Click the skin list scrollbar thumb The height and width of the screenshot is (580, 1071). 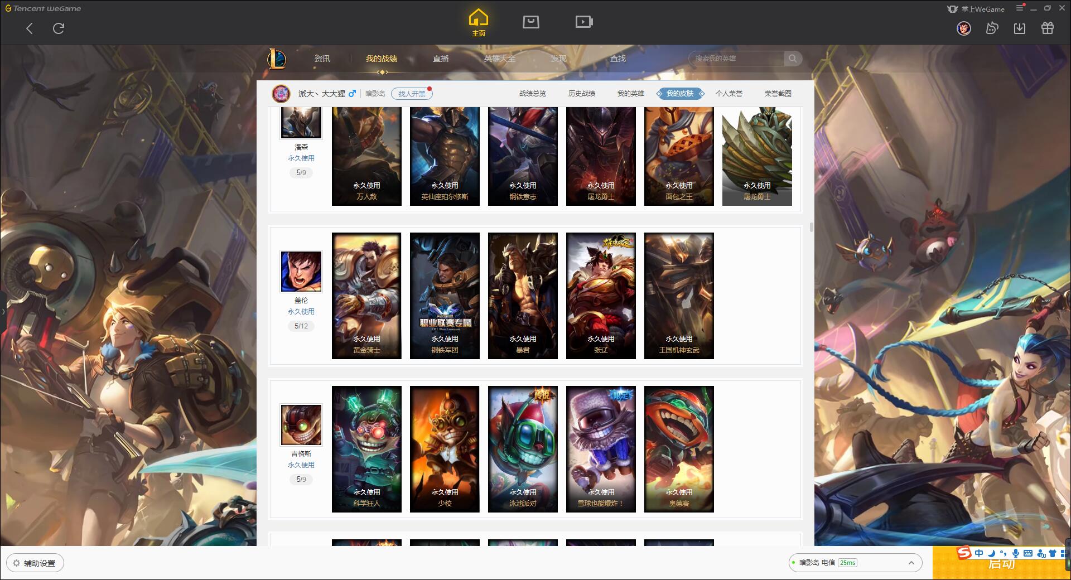(x=811, y=227)
